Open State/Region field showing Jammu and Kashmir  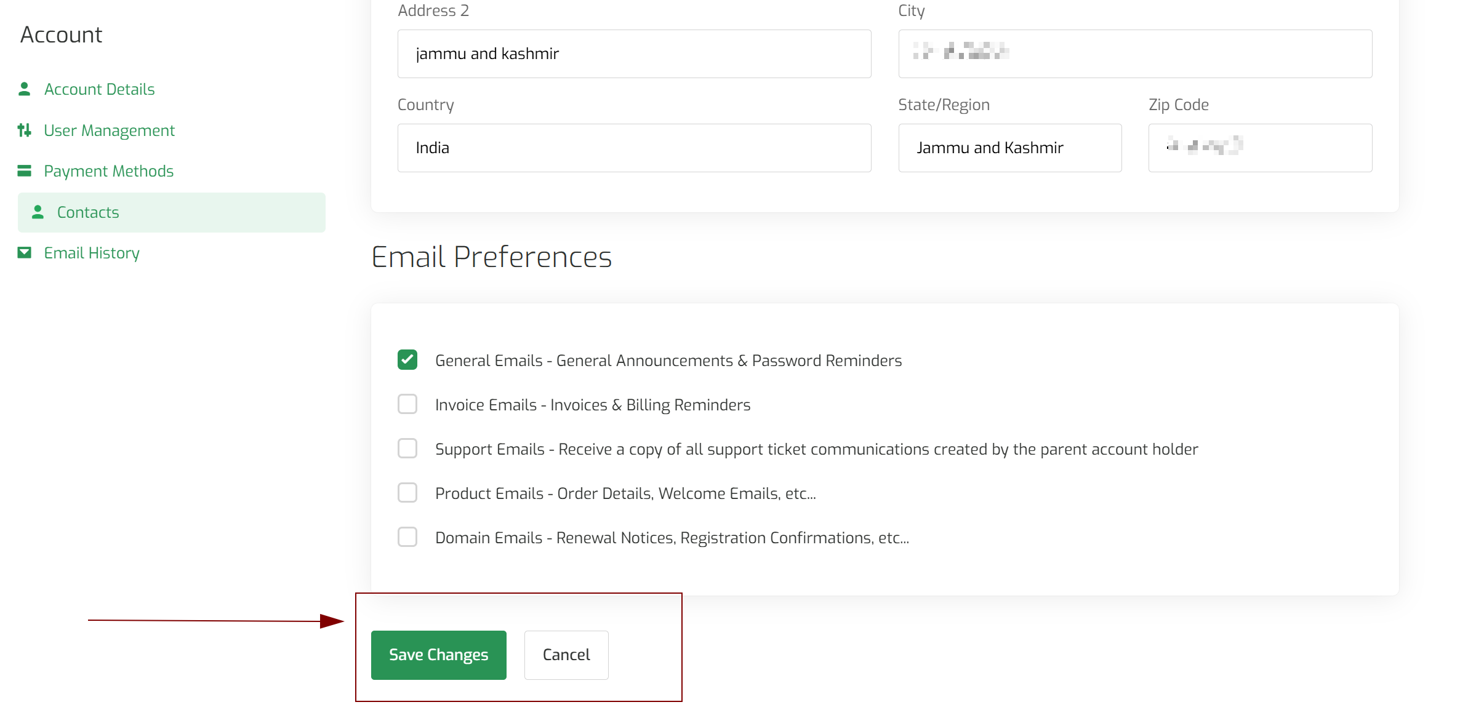tap(1010, 148)
